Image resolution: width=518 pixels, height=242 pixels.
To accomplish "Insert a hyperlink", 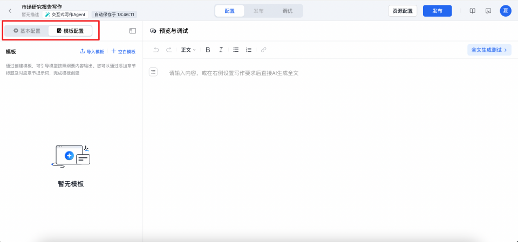I will pos(263,50).
